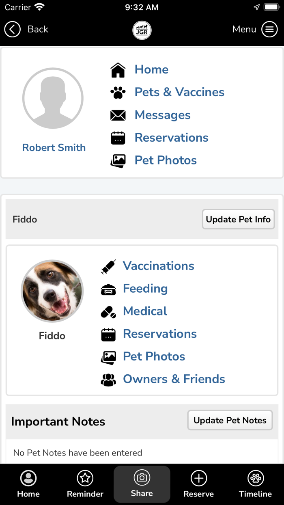
Task: Tap the pills Medical icon
Action: [108, 312]
